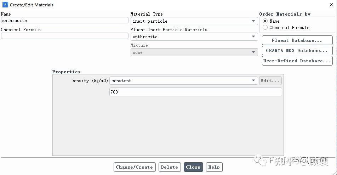Select the Name radio button
337x175 pixels.
[x=265, y=21]
